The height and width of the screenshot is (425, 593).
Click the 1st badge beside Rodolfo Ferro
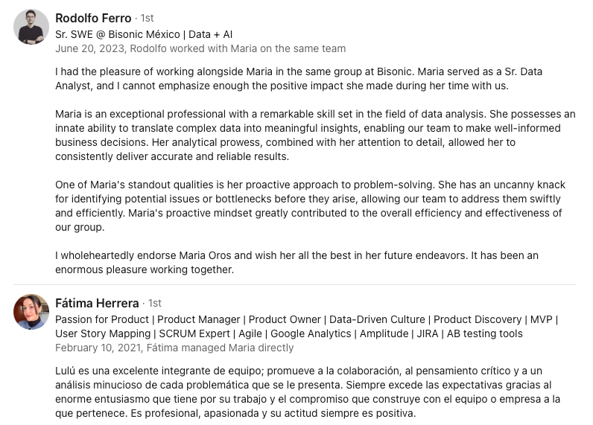click(x=146, y=18)
